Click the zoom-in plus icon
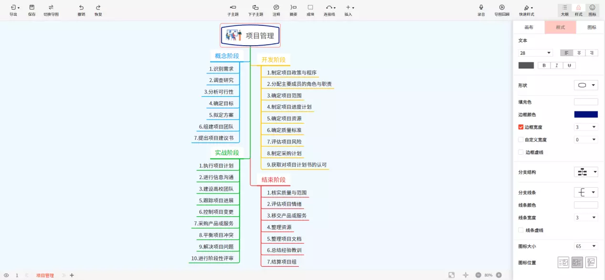The image size is (605, 280). 499,275
